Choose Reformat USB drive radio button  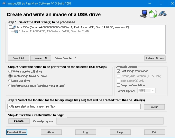10,86
